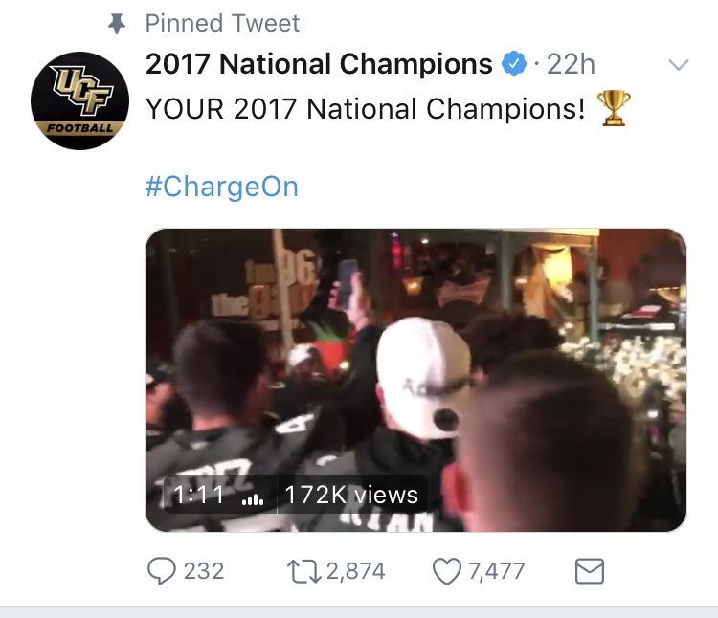Viewport: 718px width, 618px height.
Task: Share tweet via the envelope icon
Action: [589, 571]
